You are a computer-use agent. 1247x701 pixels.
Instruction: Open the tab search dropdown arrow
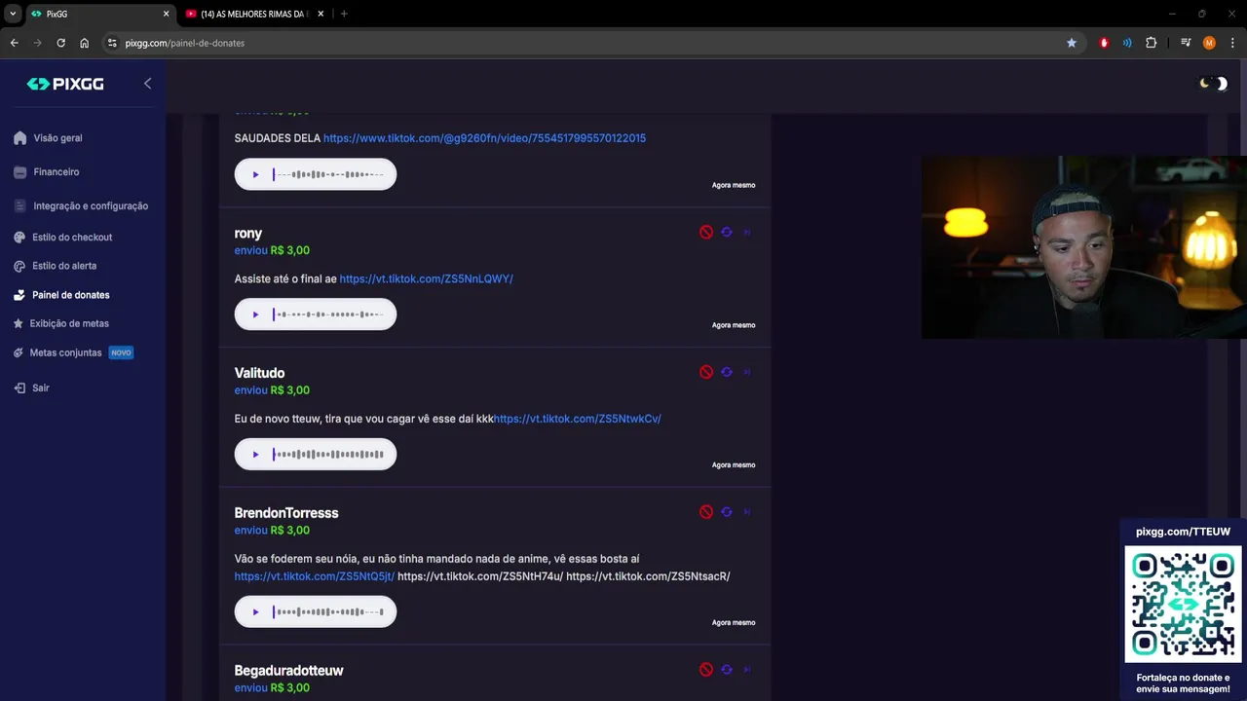13,14
